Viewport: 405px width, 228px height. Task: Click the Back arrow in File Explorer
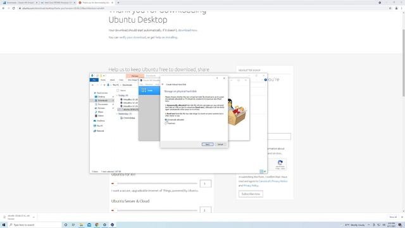pos(92,85)
